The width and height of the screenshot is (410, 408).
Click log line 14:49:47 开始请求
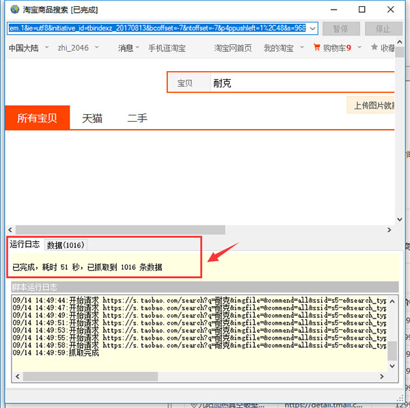coord(200,308)
